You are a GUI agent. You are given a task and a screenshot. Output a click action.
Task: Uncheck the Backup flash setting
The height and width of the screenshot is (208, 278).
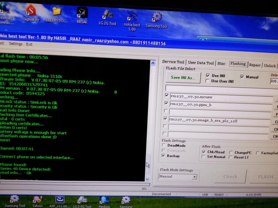[163, 156]
